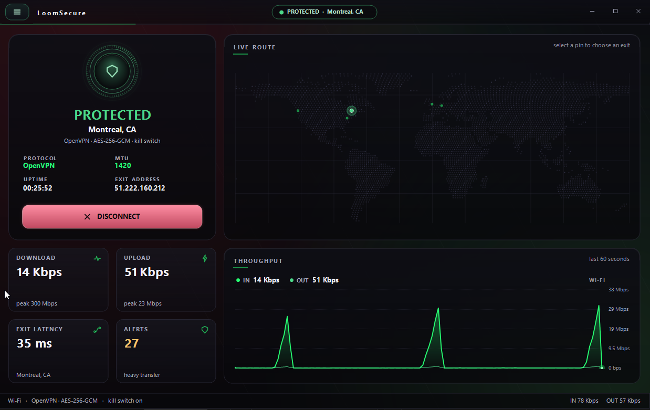Screen dimensions: 650x410
Task: Open the Alerts card showing 27
Action: [166, 351]
